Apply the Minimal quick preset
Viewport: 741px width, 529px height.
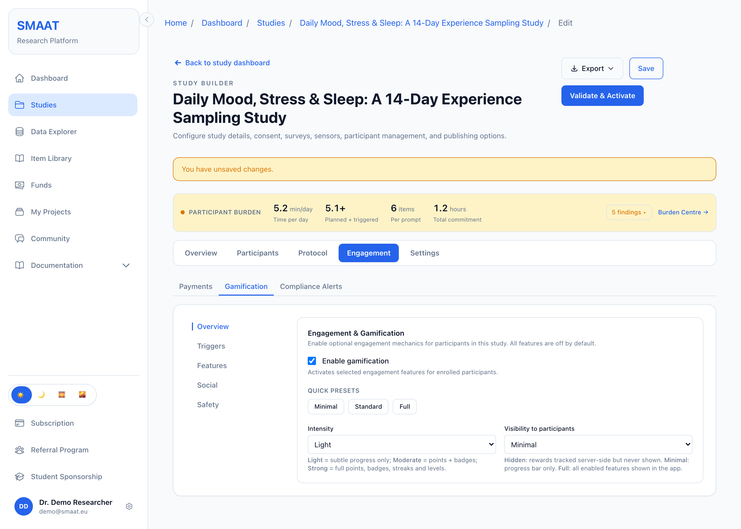[x=326, y=407]
